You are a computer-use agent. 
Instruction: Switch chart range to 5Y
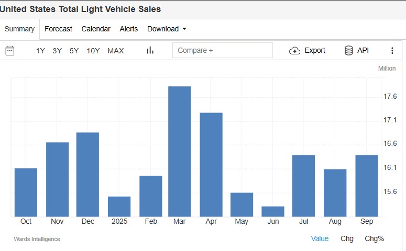(x=74, y=51)
